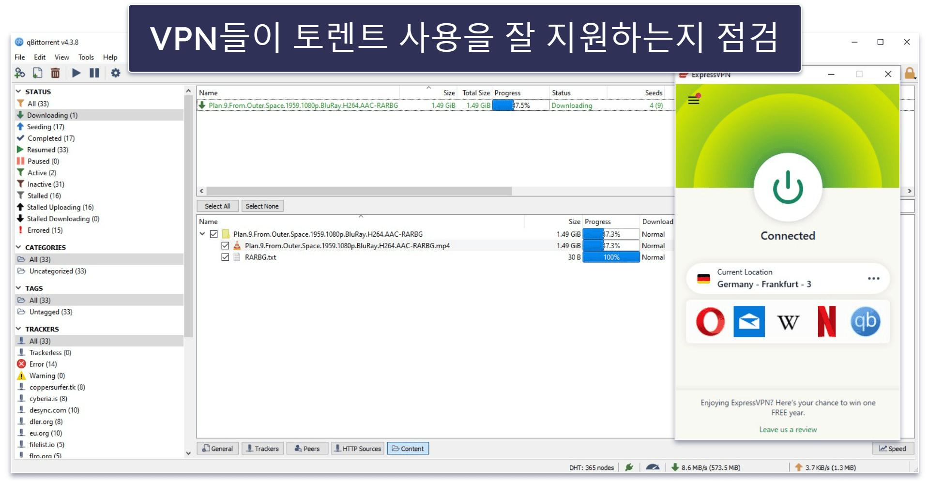The height and width of the screenshot is (481, 929).
Task: Click the sidebar vertical scrollbar
Action: coord(188,216)
